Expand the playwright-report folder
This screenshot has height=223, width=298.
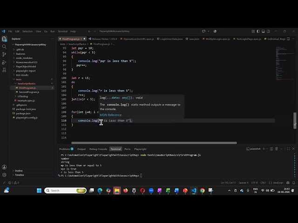(26, 71)
